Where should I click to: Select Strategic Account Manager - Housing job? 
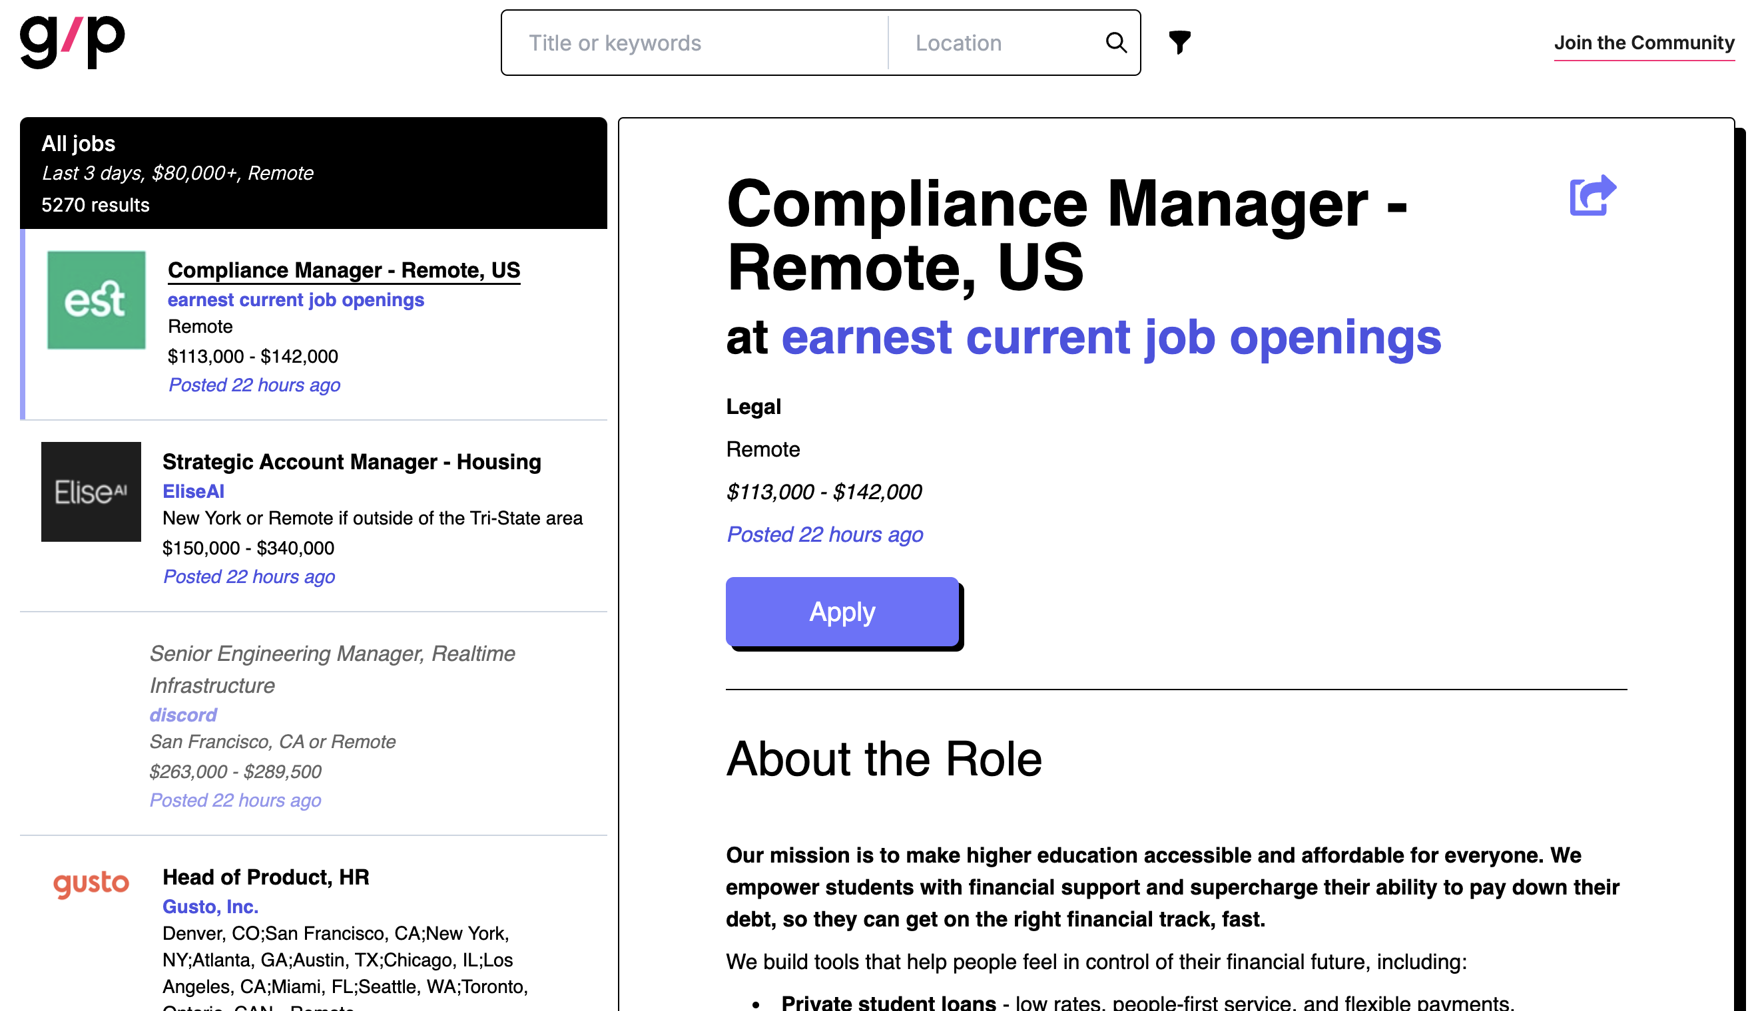(x=352, y=462)
